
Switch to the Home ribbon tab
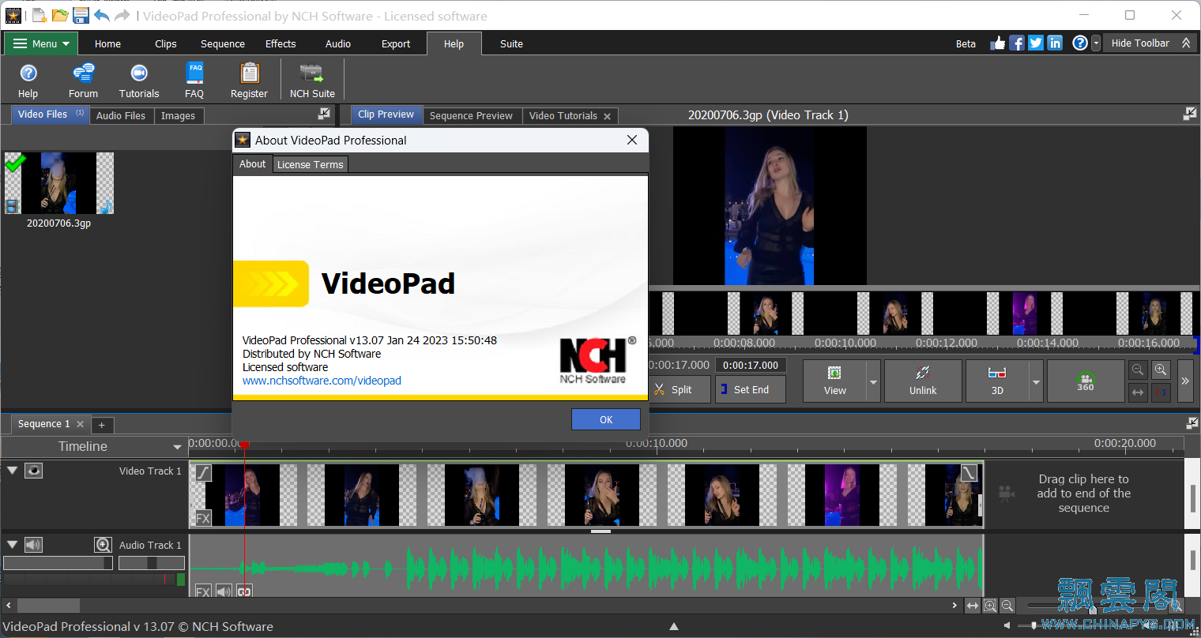pyautogui.click(x=107, y=43)
